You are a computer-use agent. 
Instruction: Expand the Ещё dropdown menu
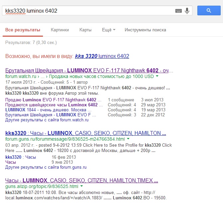(108, 30)
